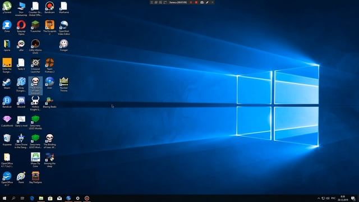Viewport: 359px width, 202px height.
Task: Open Microsoft Store from the taskbar
Action: [x=50, y=198]
